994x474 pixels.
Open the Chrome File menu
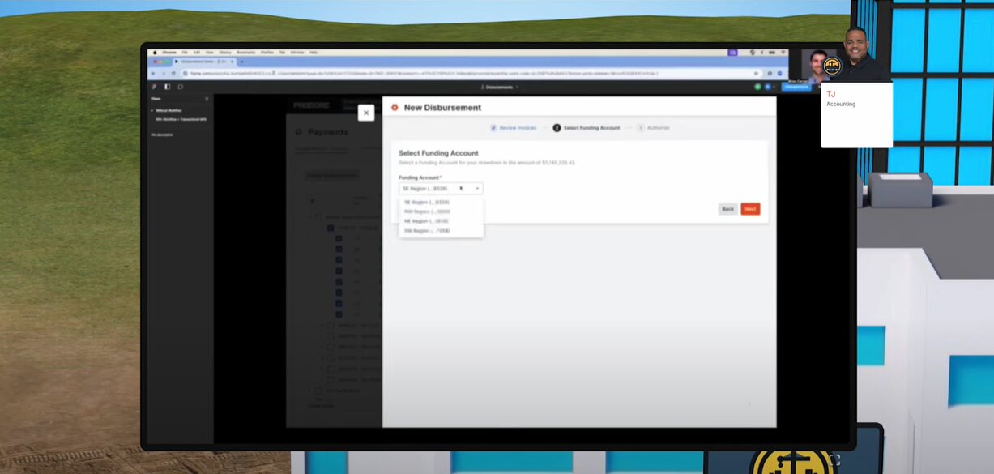point(185,52)
